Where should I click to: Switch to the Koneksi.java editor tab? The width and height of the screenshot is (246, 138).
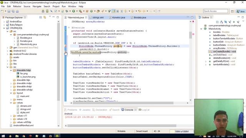[x=117, y=18]
